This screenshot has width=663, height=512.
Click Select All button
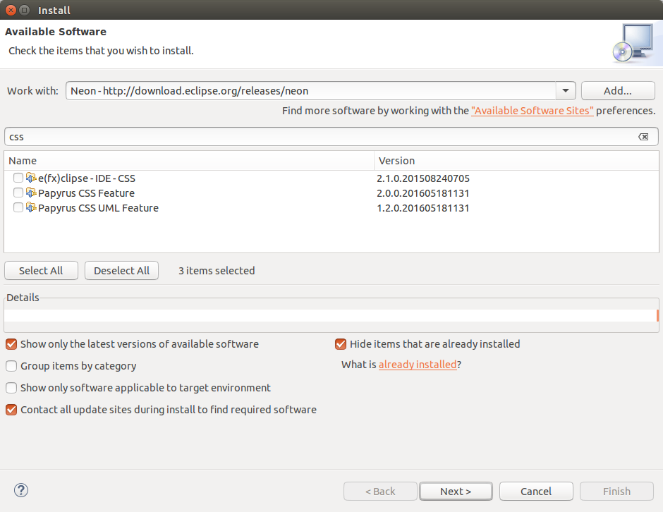click(41, 271)
